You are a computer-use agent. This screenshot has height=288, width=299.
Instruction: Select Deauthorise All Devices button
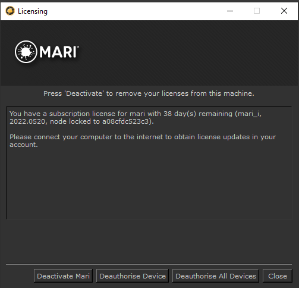pyautogui.click(x=216, y=276)
